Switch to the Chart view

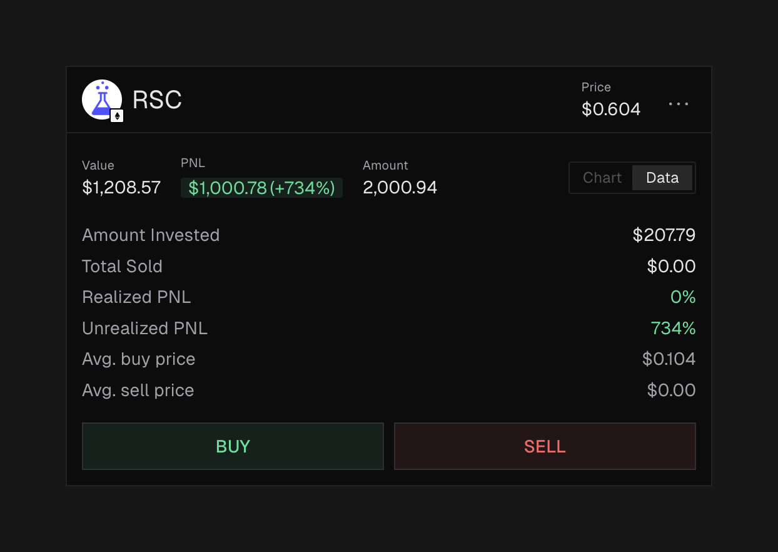point(602,178)
